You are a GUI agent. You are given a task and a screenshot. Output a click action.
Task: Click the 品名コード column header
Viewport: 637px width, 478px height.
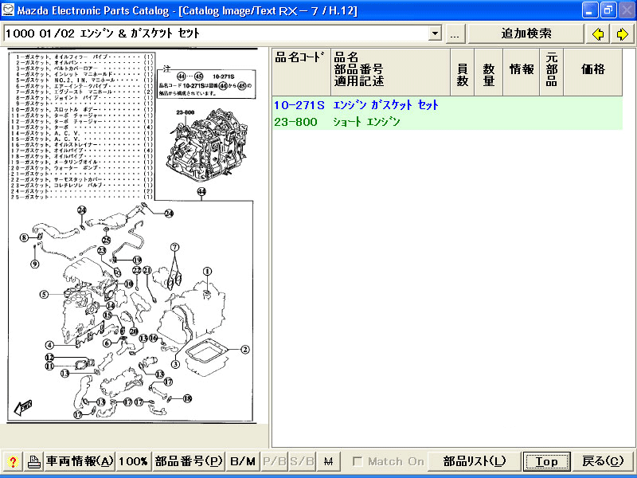pos(302,72)
